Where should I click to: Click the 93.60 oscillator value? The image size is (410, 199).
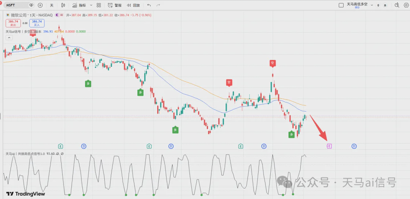[50, 154]
